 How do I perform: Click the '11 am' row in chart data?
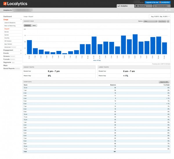point(97,117)
